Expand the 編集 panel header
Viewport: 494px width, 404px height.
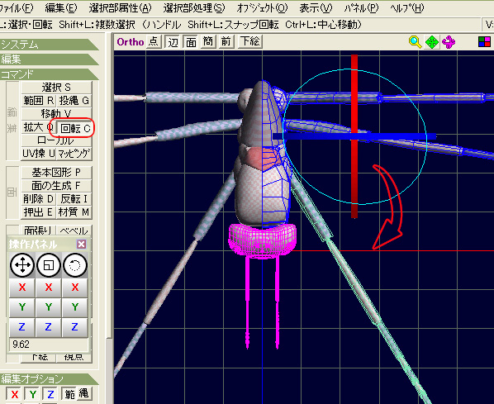pyautogui.click(x=49, y=59)
